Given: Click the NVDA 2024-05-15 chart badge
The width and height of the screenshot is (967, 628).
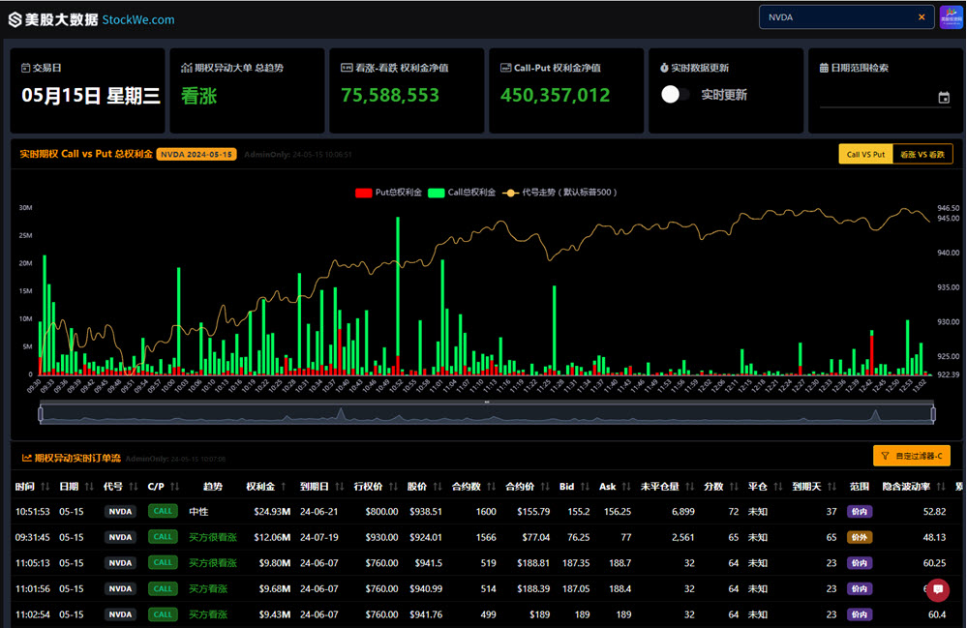Looking at the screenshot, I should click(196, 154).
